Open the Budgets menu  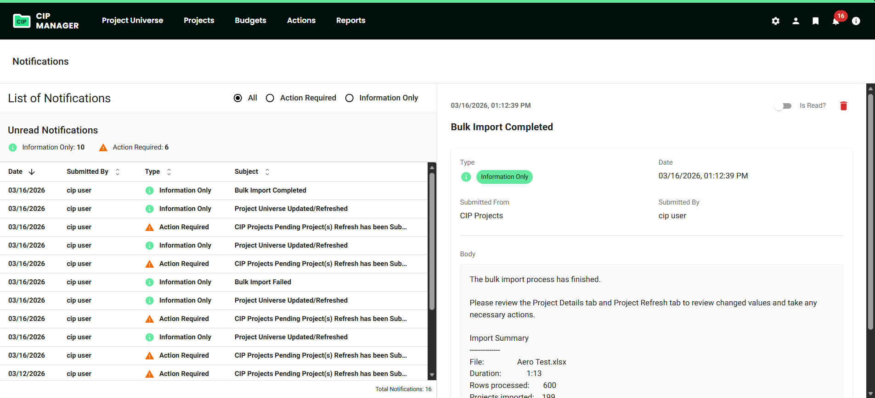(250, 21)
